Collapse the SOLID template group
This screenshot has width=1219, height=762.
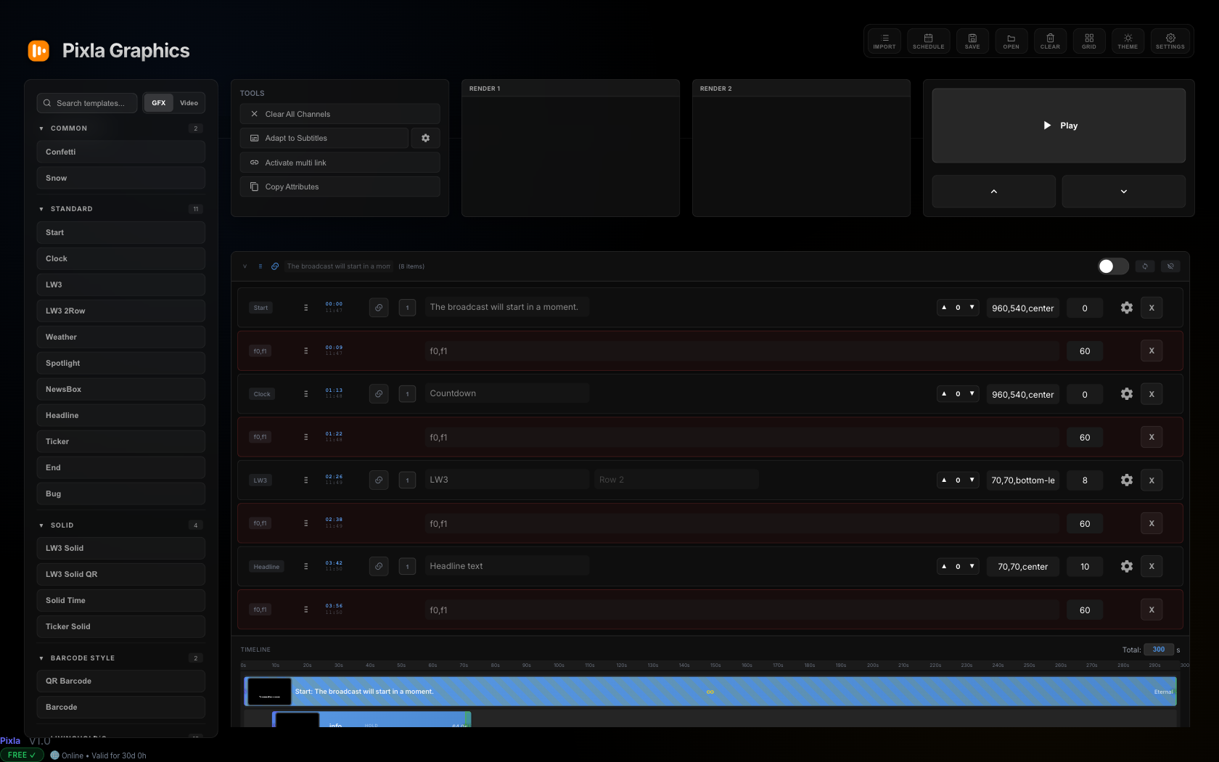point(41,525)
